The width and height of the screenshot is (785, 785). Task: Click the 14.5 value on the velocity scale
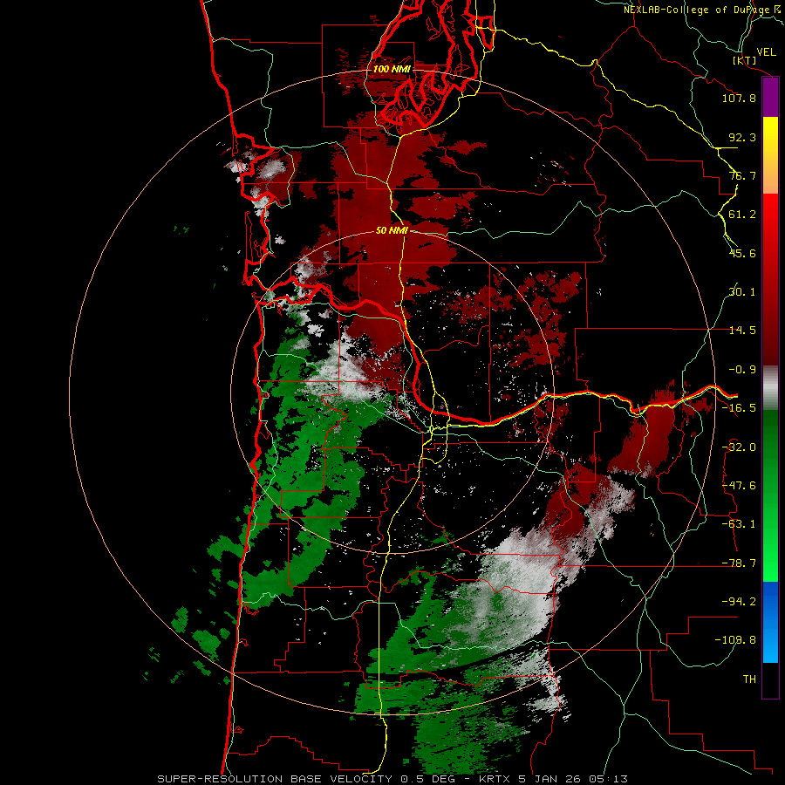coord(742,331)
